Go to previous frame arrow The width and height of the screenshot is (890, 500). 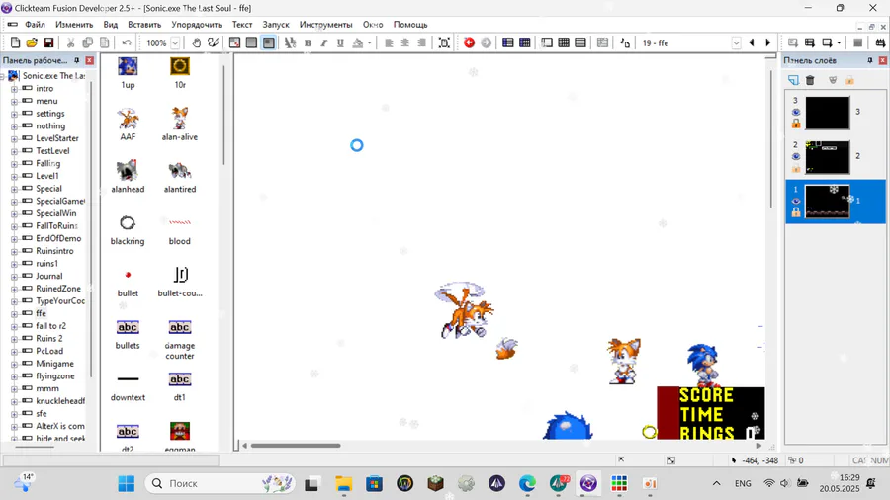tap(752, 42)
